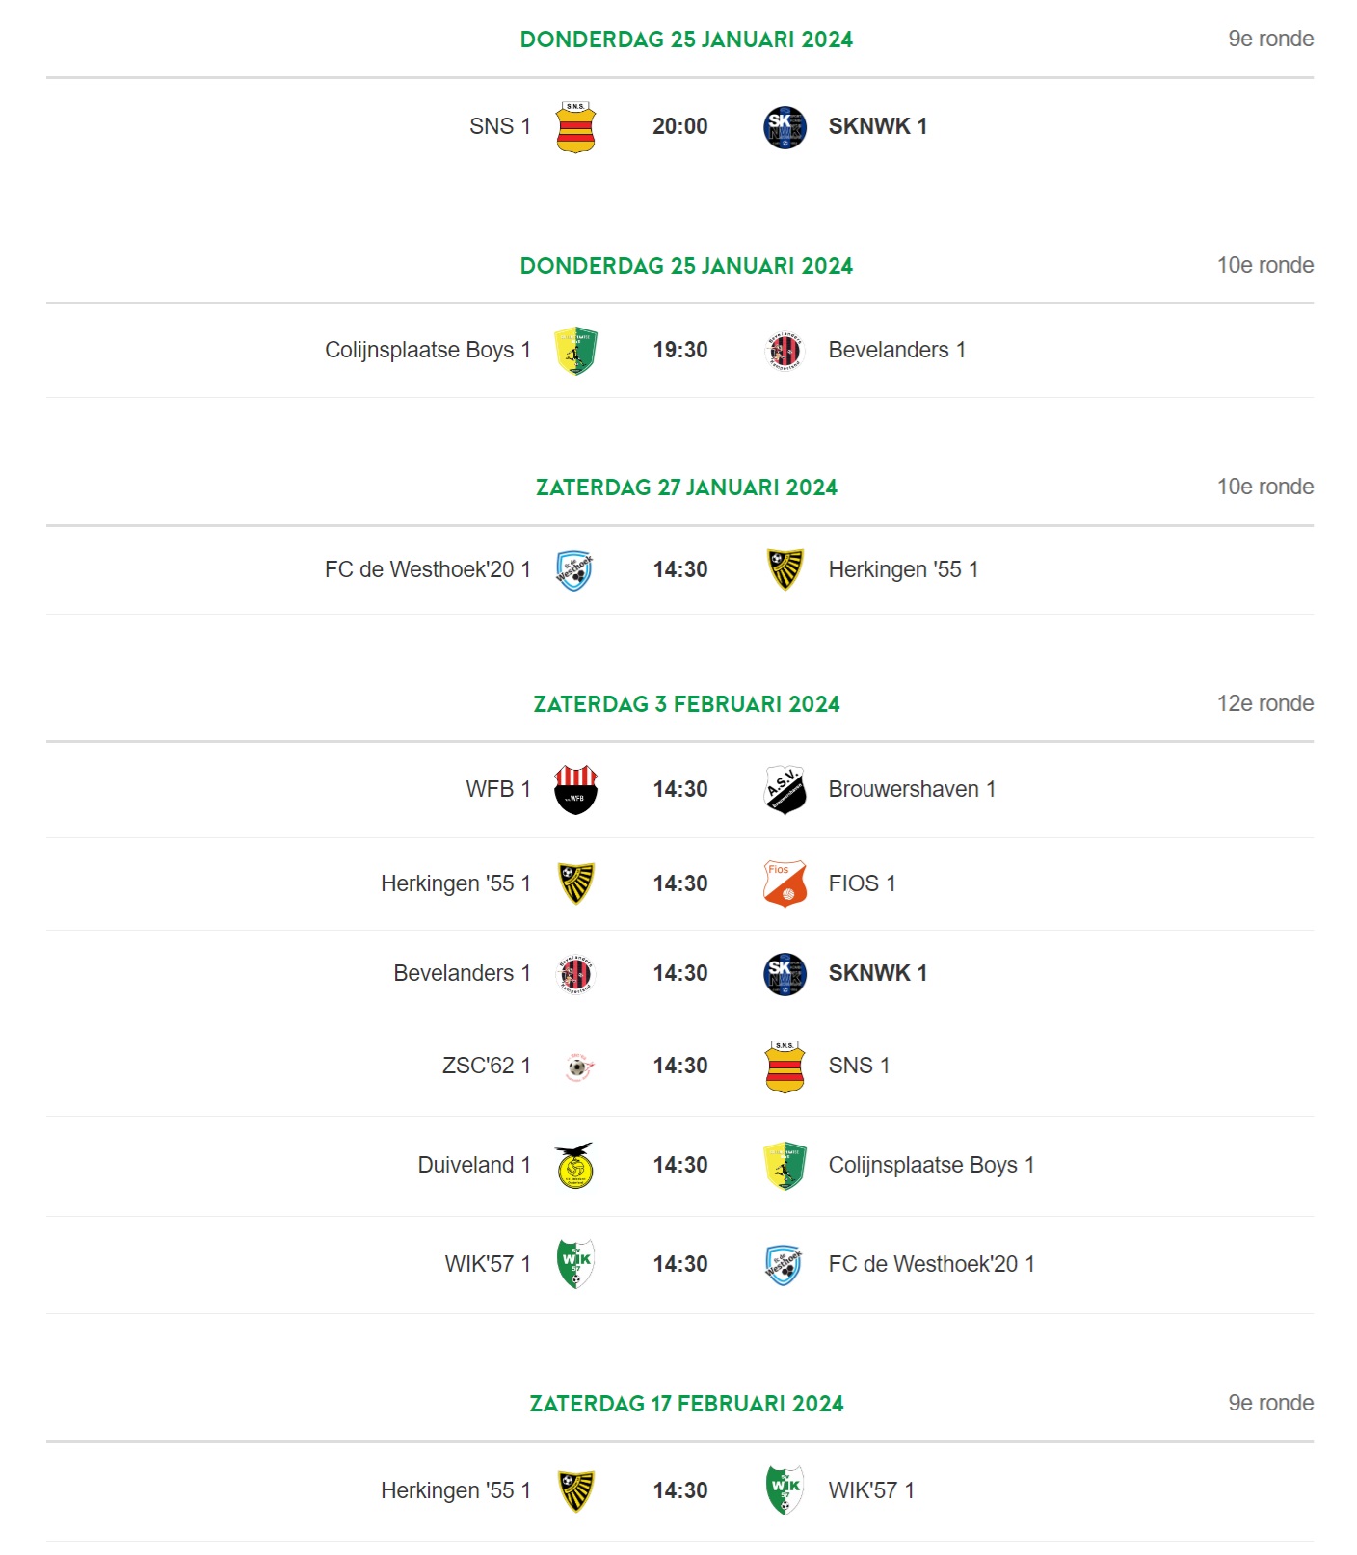Select the Duiveland 1 team name
1357x1555 pixels.
474,1166
